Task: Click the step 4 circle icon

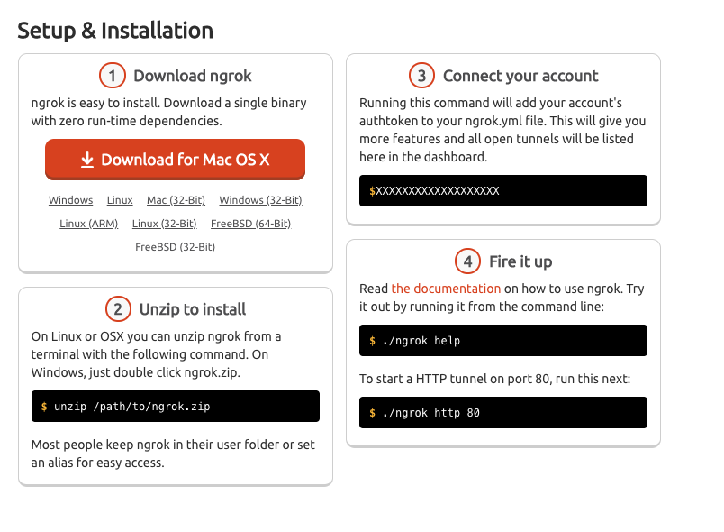Action: coord(467,261)
